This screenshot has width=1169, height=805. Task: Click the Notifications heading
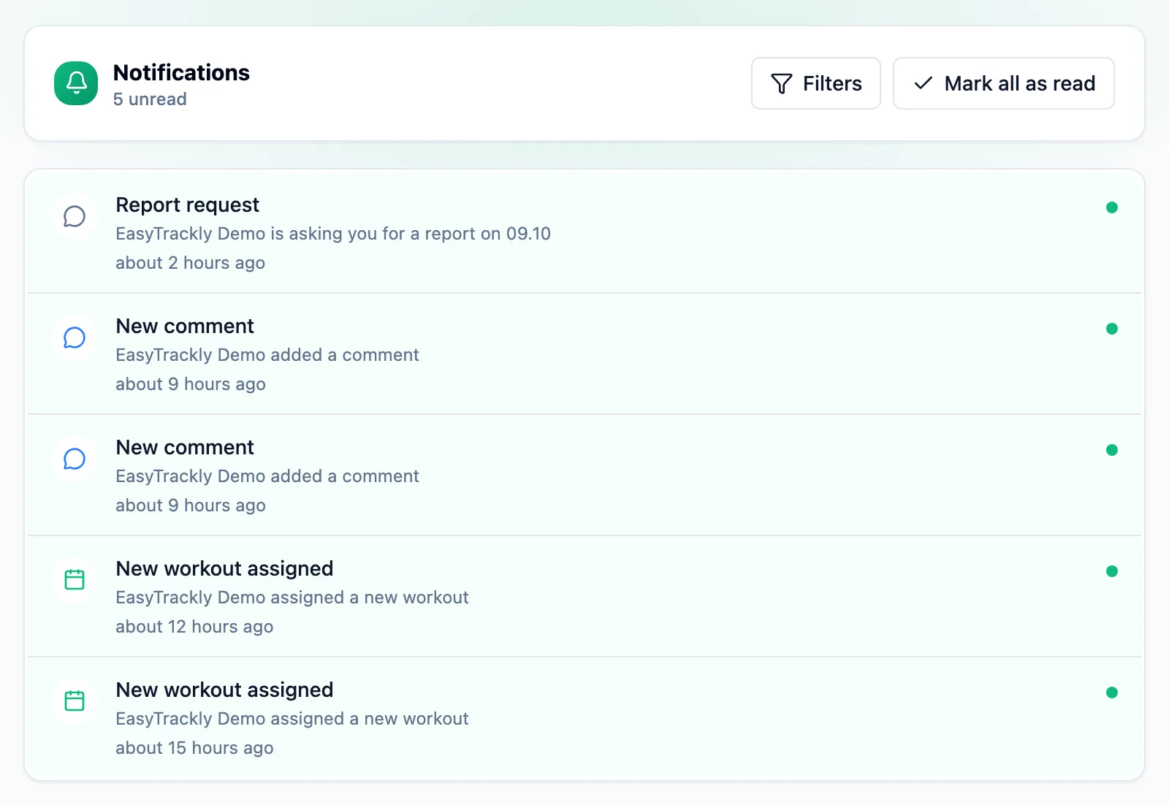click(181, 72)
